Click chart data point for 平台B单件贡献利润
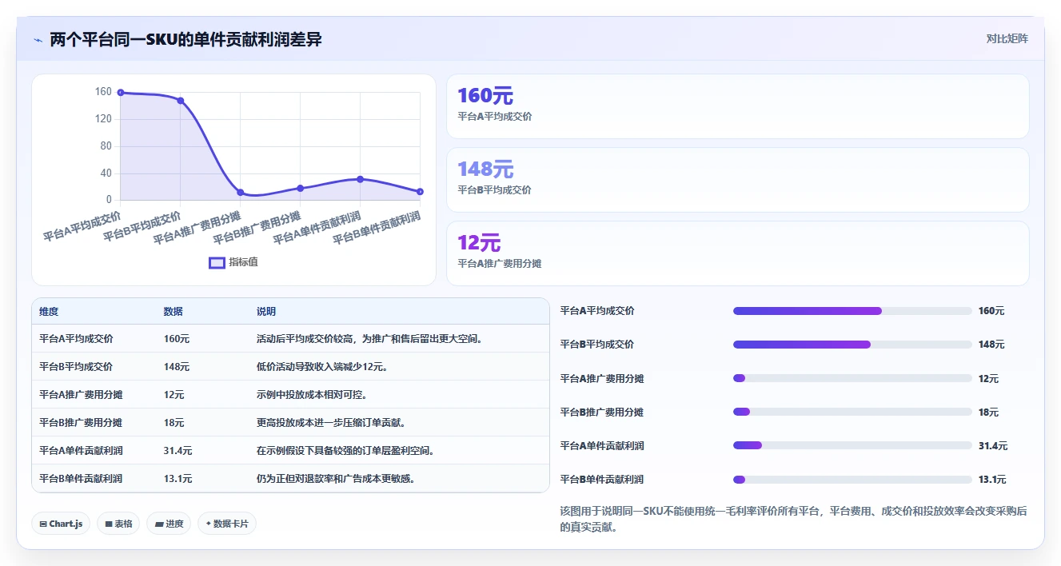 [x=420, y=191]
